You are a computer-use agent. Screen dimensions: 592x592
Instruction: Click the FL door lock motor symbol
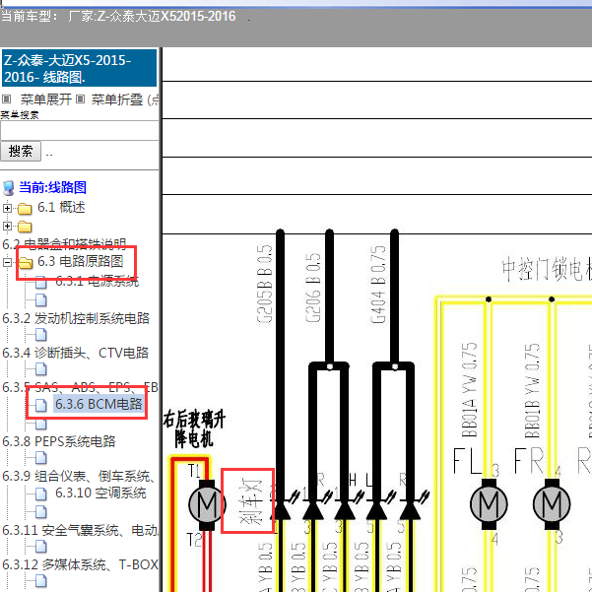[489, 504]
